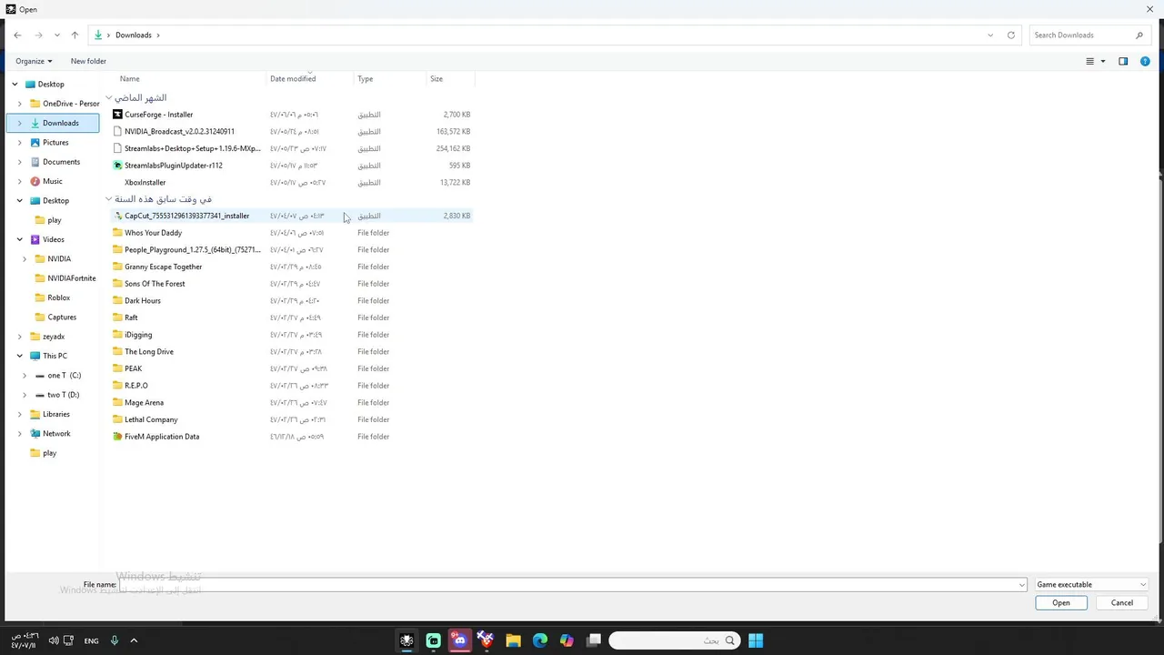This screenshot has width=1164, height=655.
Task: Expand the Documents tree node
Action: (20, 162)
